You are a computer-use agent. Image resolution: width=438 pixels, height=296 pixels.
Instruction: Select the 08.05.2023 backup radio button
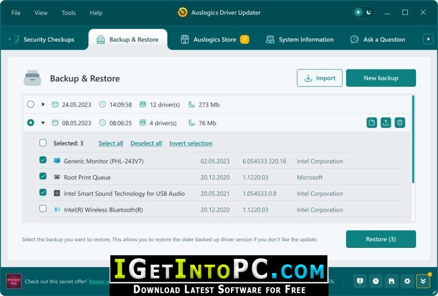[31, 123]
